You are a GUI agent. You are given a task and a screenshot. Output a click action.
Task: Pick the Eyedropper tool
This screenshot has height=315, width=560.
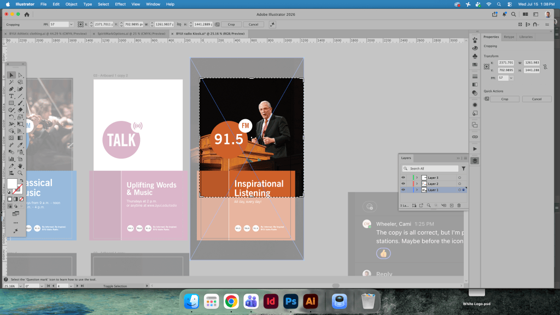coord(20,145)
